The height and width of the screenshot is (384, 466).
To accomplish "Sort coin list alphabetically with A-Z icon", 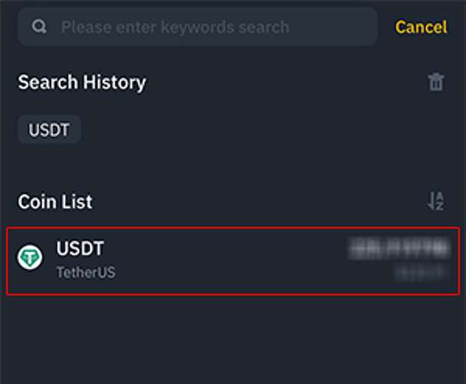I will [435, 202].
